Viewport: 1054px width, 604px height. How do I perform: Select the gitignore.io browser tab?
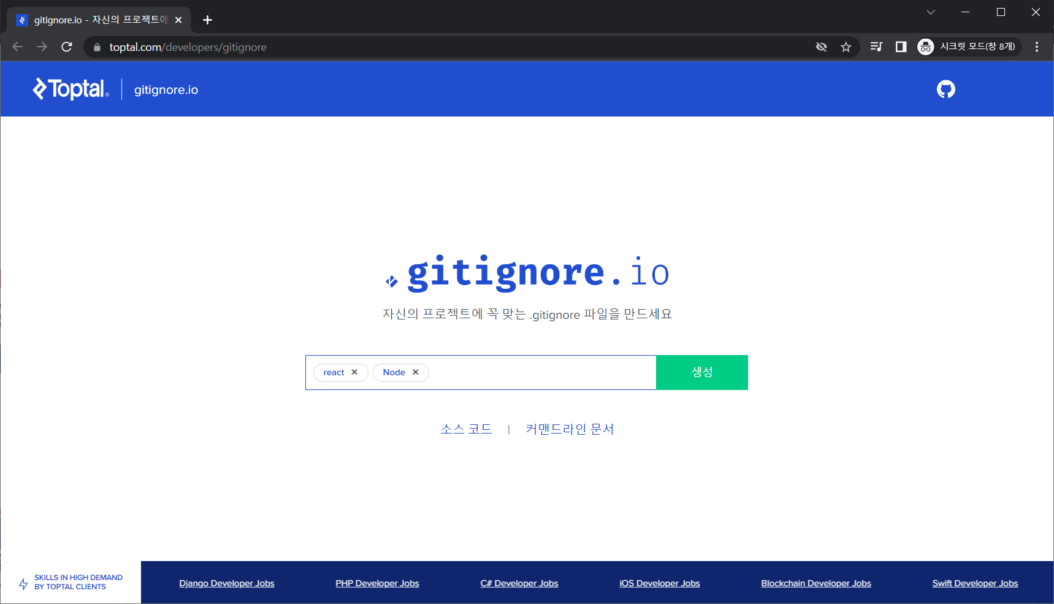pyautogui.click(x=98, y=20)
